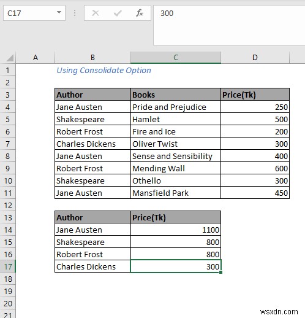Click the Author header in row 13
Image resolution: width=305 pixels, height=318 pixels.
(92, 217)
